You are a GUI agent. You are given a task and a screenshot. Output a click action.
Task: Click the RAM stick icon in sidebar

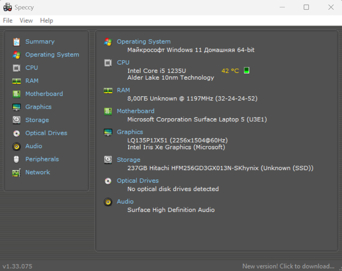click(x=16, y=81)
